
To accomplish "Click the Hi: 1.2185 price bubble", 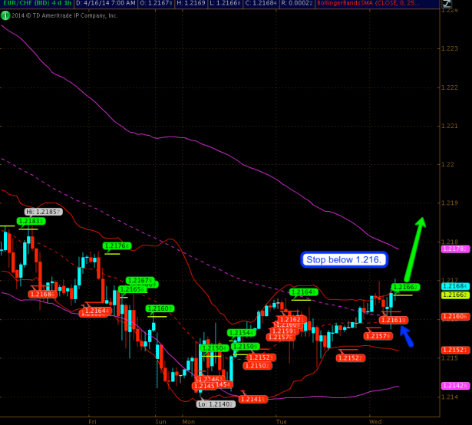I will [x=42, y=211].
